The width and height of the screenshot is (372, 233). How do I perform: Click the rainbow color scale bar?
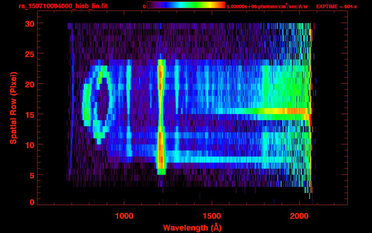click(x=186, y=5)
